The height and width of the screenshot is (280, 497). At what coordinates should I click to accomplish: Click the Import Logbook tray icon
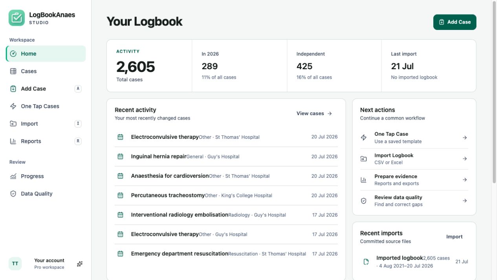click(363, 159)
